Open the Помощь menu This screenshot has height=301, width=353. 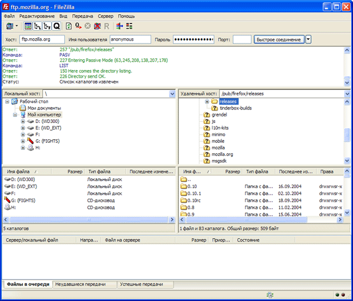pyautogui.click(x=126, y=16)
